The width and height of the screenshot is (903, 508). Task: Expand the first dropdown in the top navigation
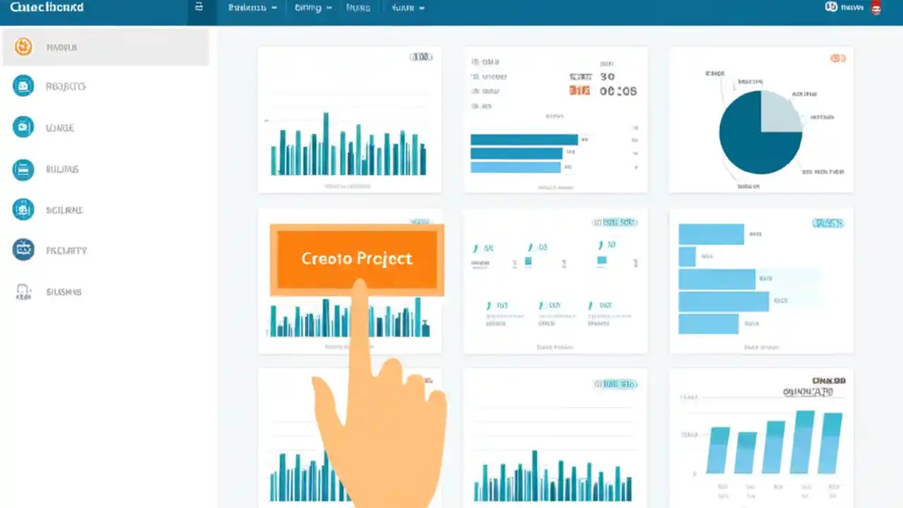[252, 8]
